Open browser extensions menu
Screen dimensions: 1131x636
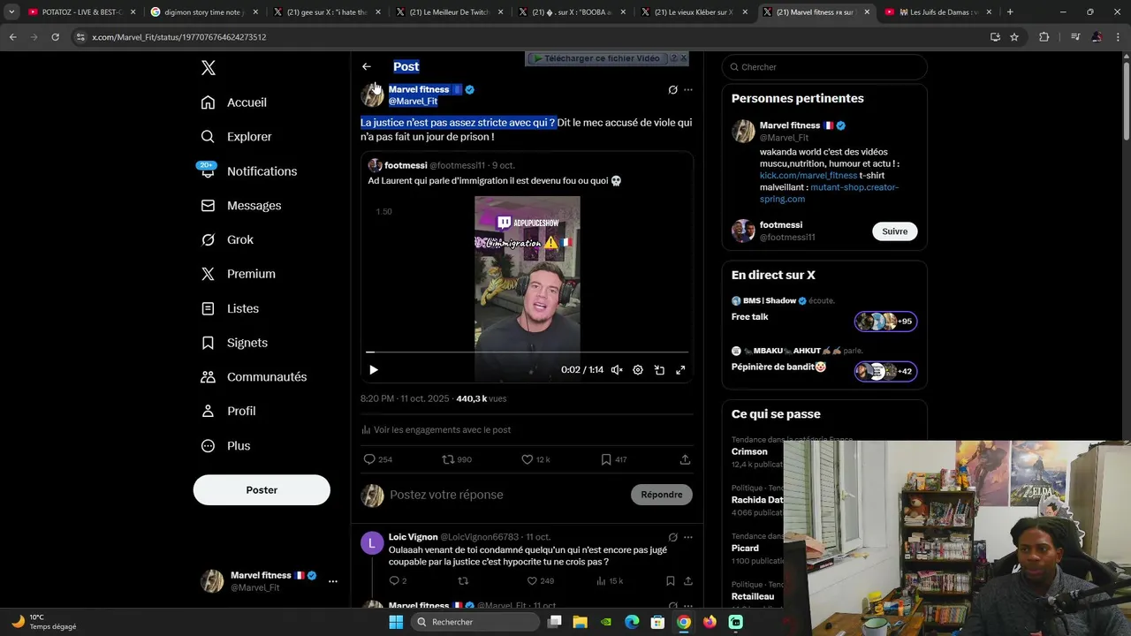coord(1044,37)
